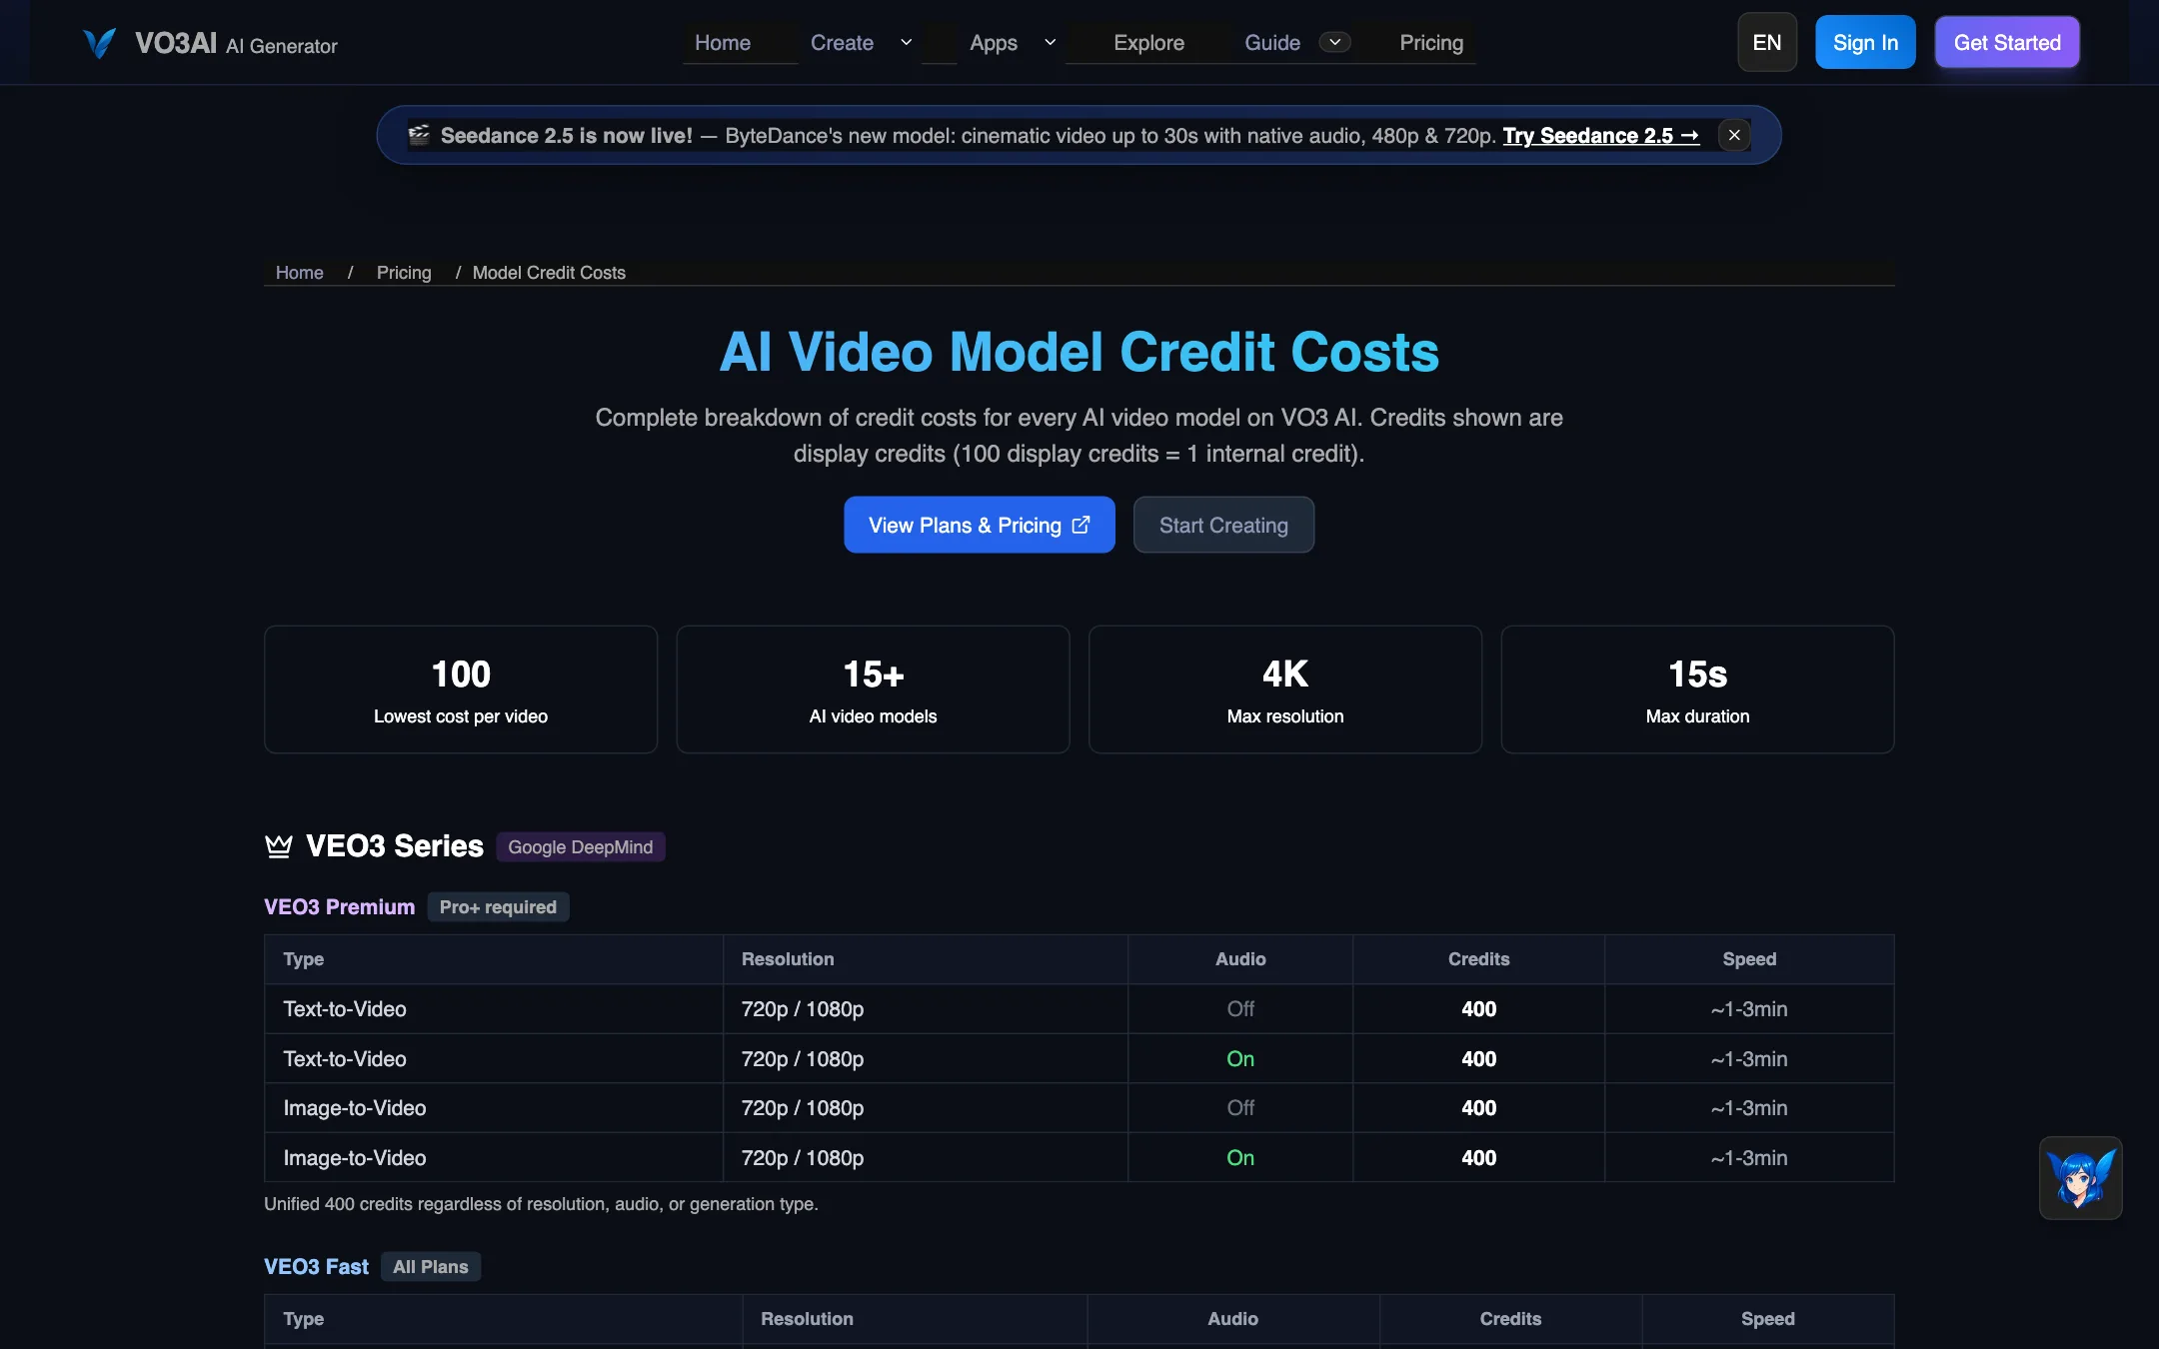Screen dimensions: 2159x1349
Task: Click the VO3AI AI Generator brand text
Action: pyautogui.click(x=236, y=43)
